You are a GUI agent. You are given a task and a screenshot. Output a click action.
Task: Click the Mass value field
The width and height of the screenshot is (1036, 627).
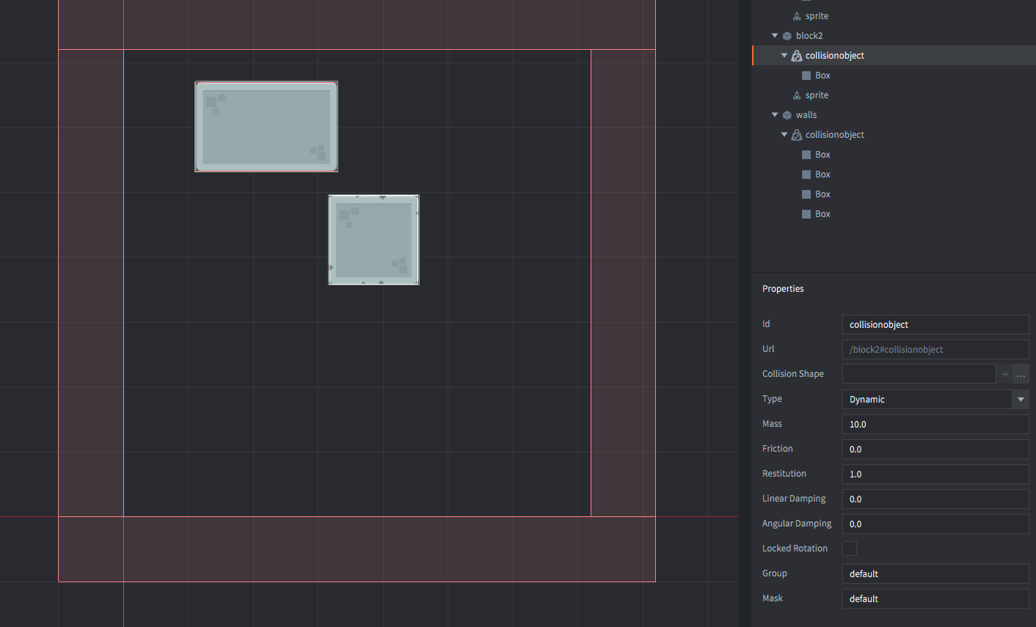(935, 424)
